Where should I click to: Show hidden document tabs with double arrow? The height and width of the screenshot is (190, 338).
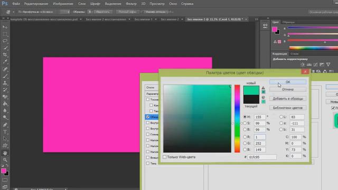point(256,19)
